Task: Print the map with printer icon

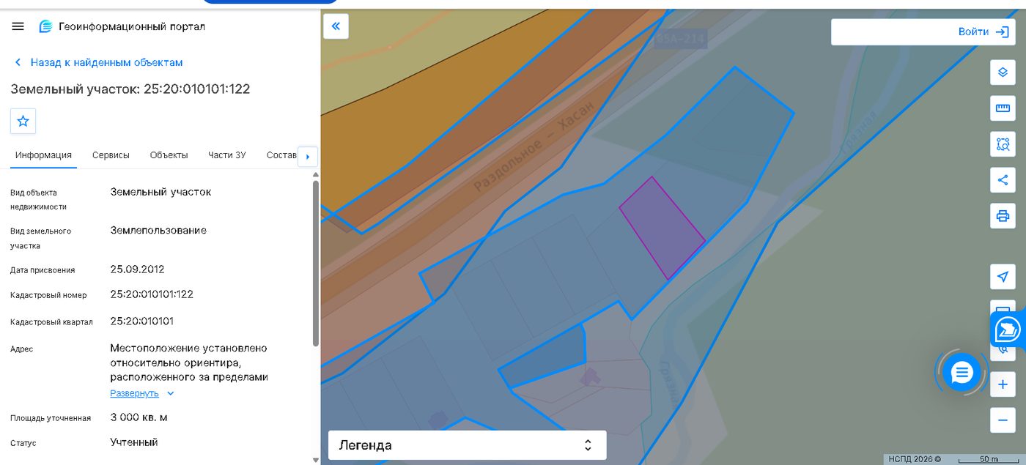Action: tap(1003, 216)
